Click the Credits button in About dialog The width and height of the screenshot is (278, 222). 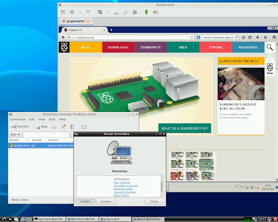point(85,201)
